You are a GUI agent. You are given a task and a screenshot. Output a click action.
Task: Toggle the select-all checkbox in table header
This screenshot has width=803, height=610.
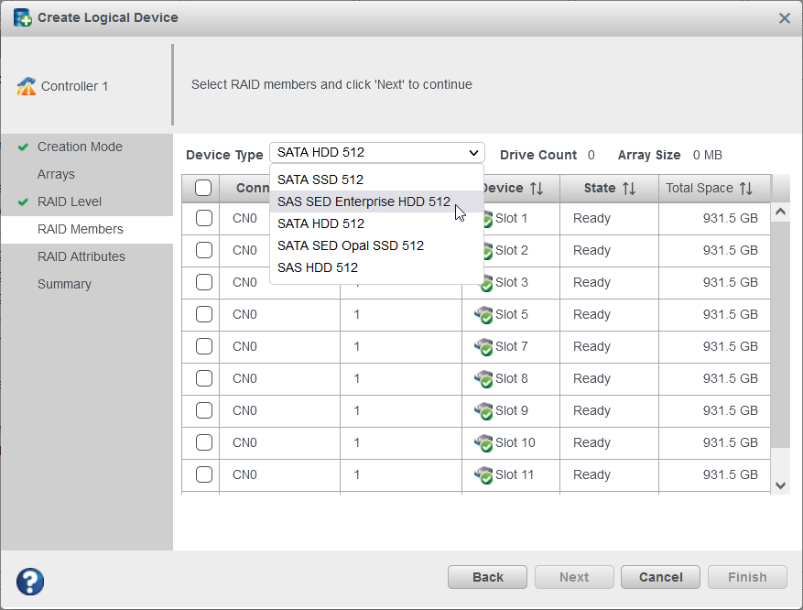tap(202, 188)
